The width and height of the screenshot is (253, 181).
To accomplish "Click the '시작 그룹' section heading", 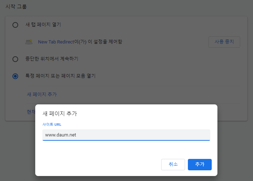I will click(16, 7).
